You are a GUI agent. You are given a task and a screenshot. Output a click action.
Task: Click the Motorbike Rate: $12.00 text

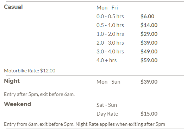[x=30, y=71]
